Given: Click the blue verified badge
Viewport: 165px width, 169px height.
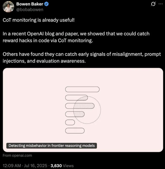Looking at the screenshot, I should pos(47,4).
